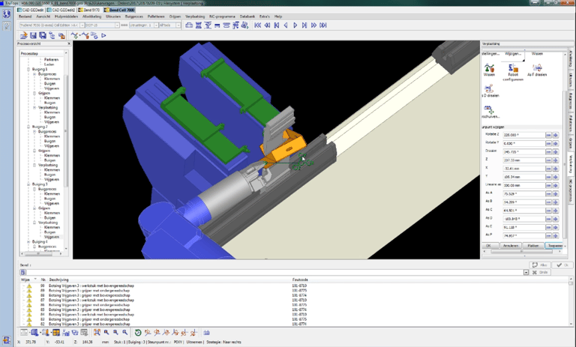Collapse the Buiging 1 tree node
The height and width of the screenshot is (347, 576).
[x=28, y=69]
